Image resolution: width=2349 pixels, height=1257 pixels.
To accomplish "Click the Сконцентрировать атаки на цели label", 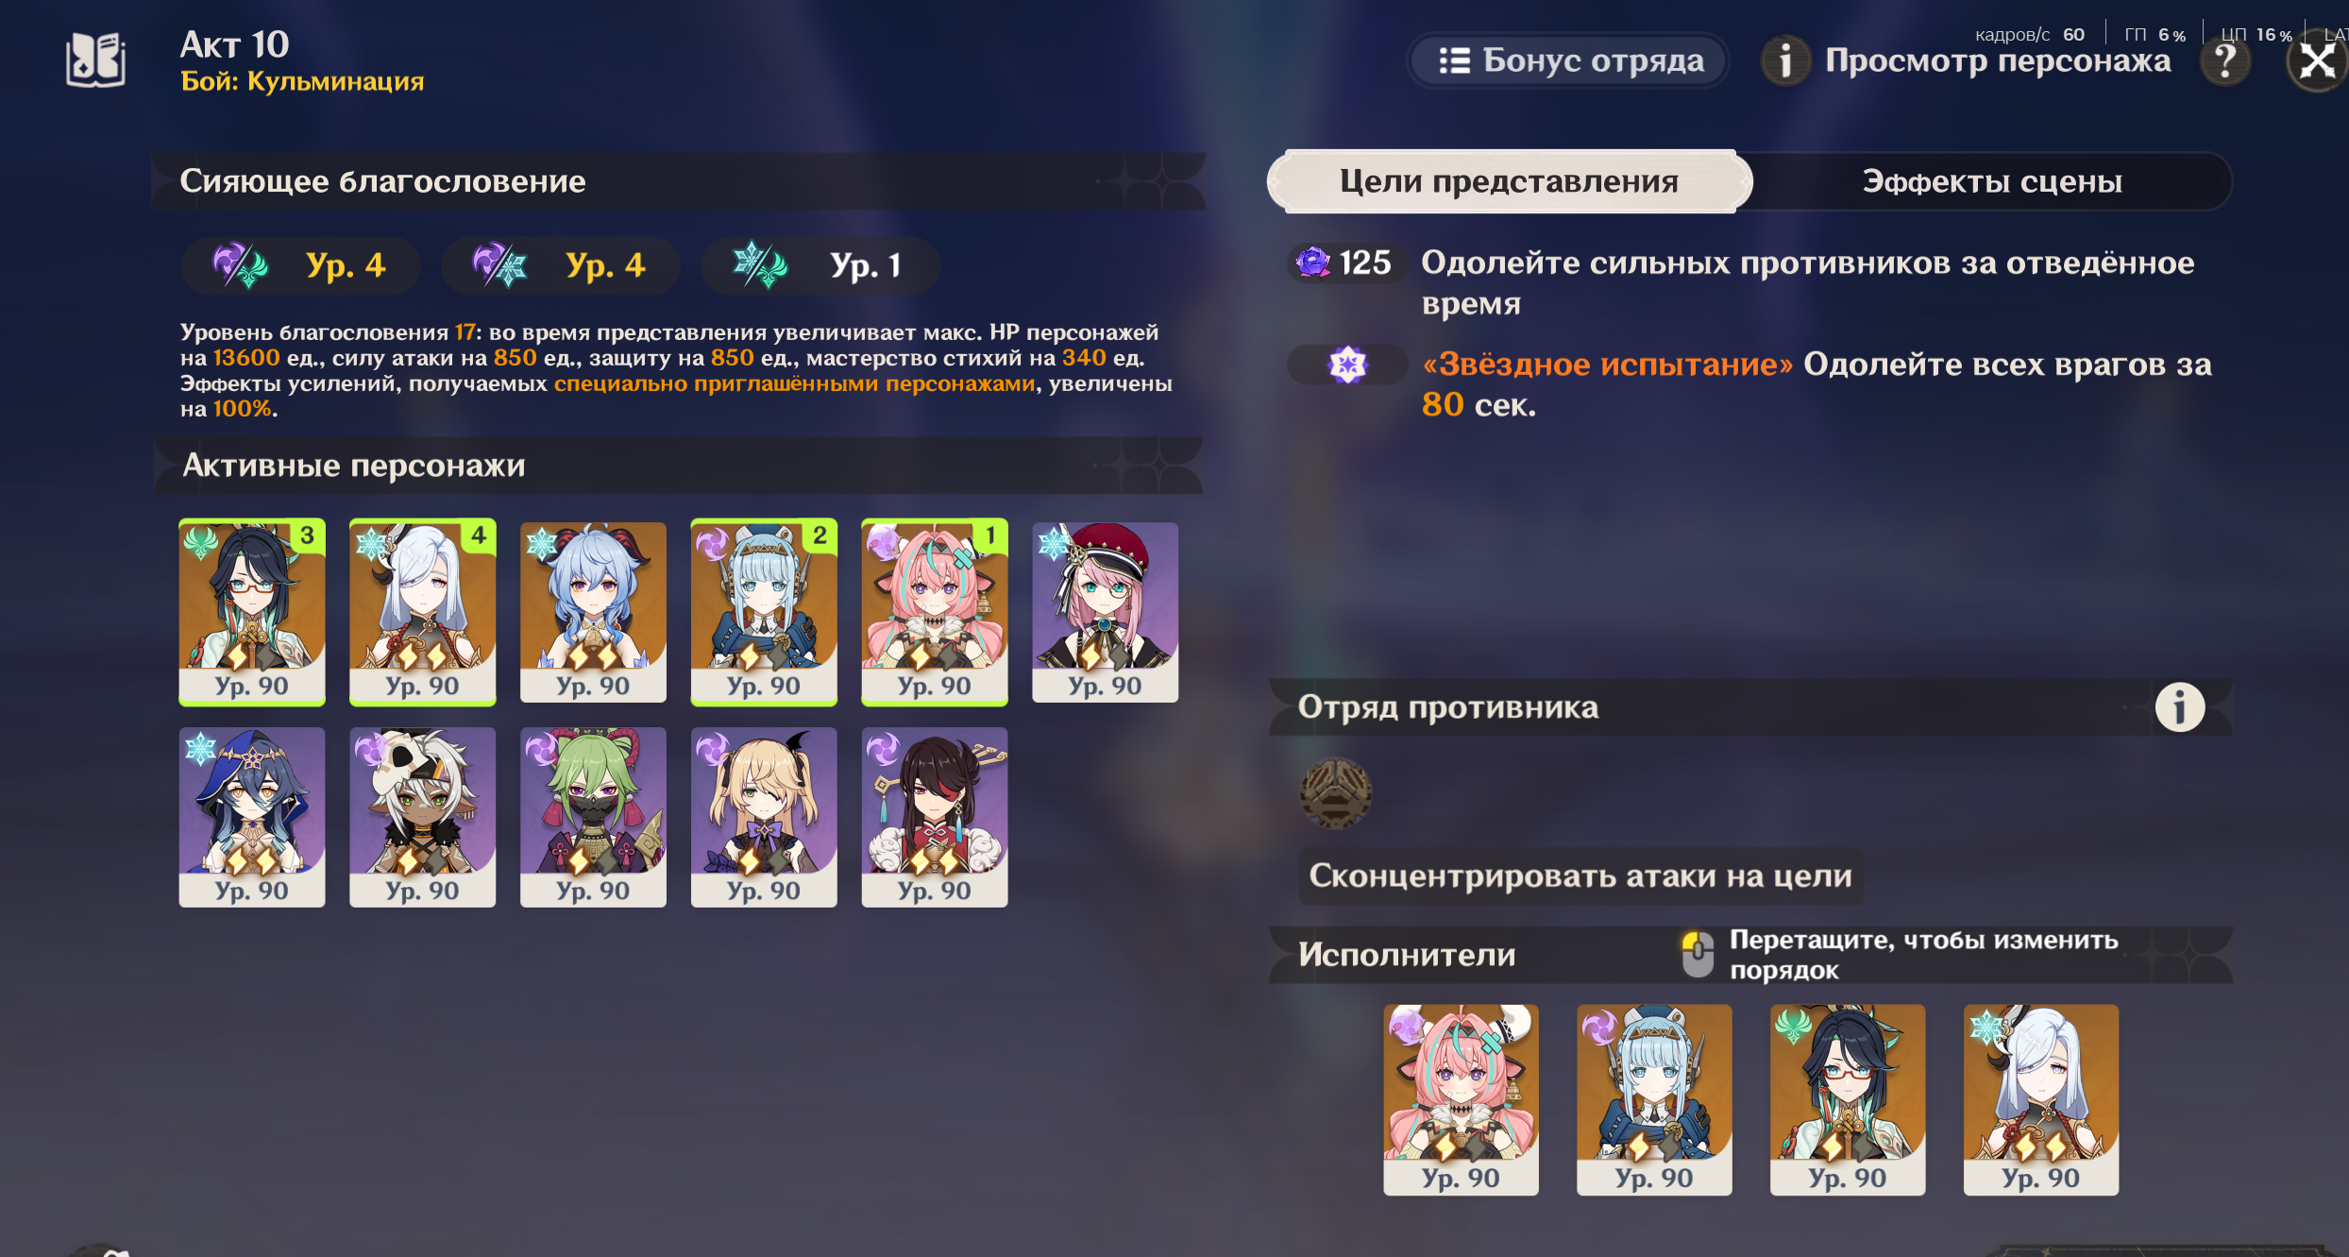I will tap(1580, 876).
